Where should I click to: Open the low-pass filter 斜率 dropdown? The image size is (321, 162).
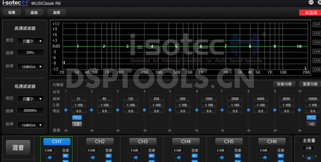coord(30,125)
